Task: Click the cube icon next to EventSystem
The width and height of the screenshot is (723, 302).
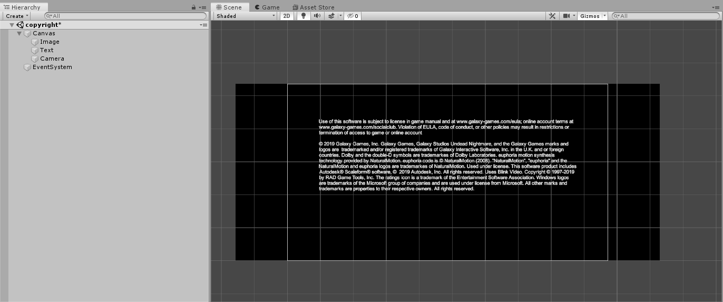Action: (27, 67)
